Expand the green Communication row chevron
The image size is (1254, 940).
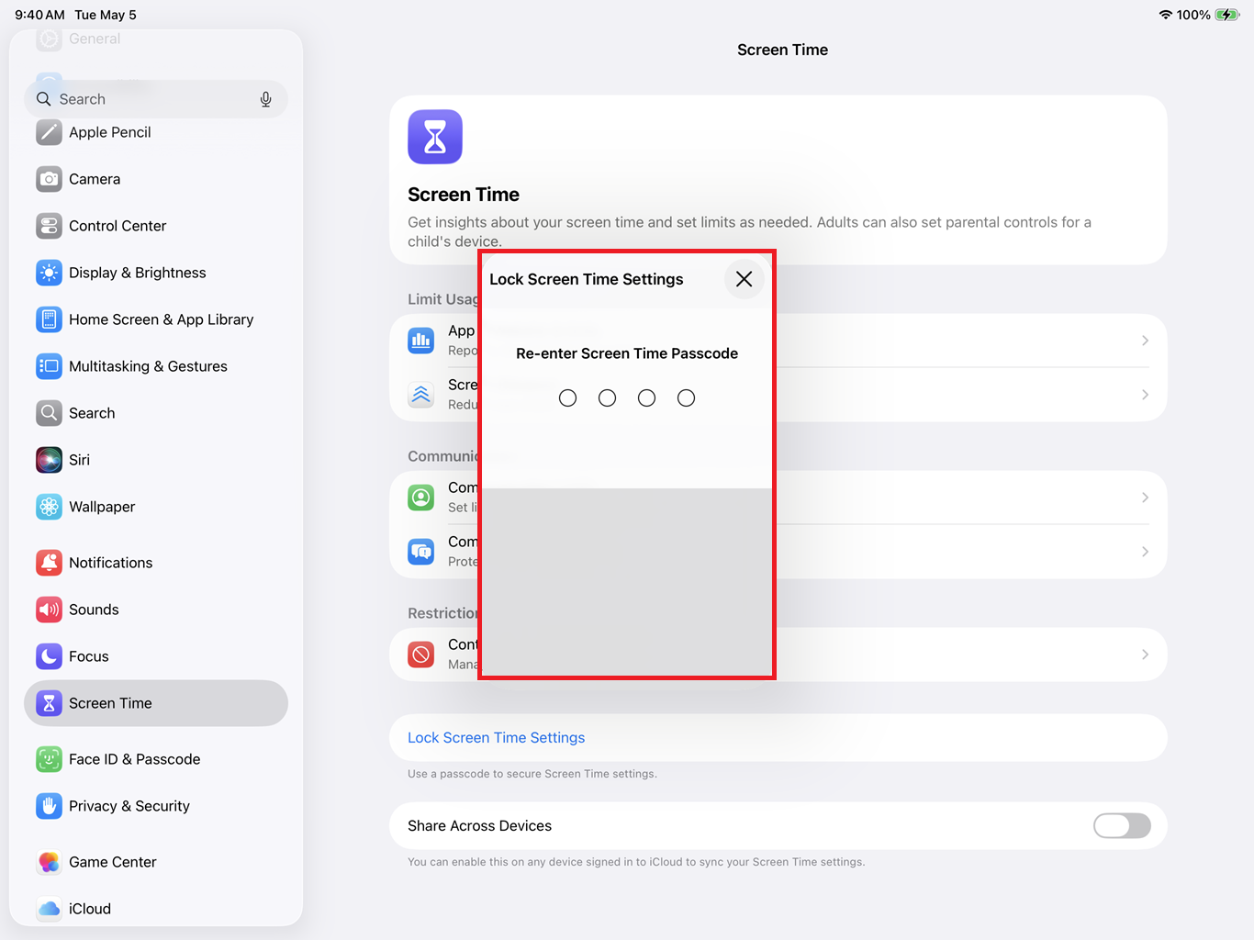(x=1145, y=498)
